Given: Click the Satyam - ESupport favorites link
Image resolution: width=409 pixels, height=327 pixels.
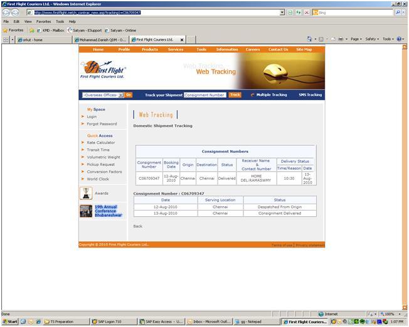Looking at the screenshot, I should click(x=85, y=31).
